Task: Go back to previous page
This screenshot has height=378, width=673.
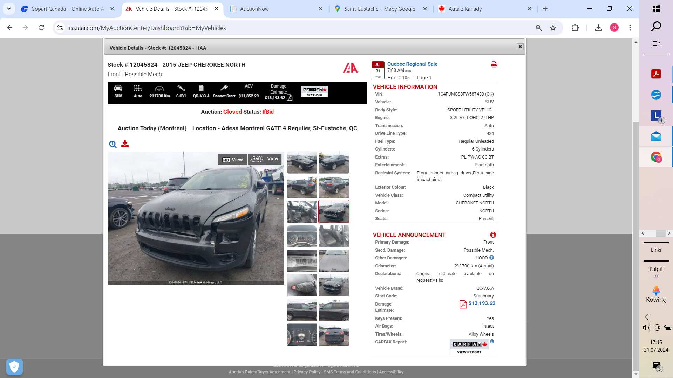Action: pos(9,28)
